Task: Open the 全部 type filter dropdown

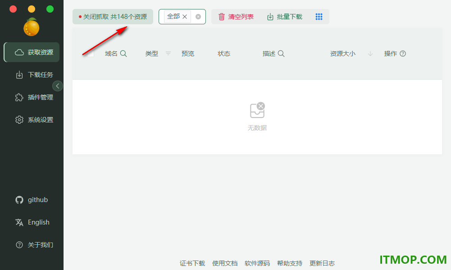Action: [182, 17]
